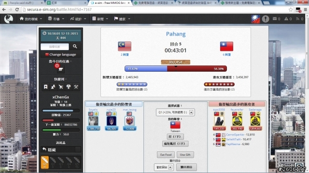Click the 打 (1下) single hit button
This screenshot has width=309, height=173.
pyautogui.click(x=175, y=136)
